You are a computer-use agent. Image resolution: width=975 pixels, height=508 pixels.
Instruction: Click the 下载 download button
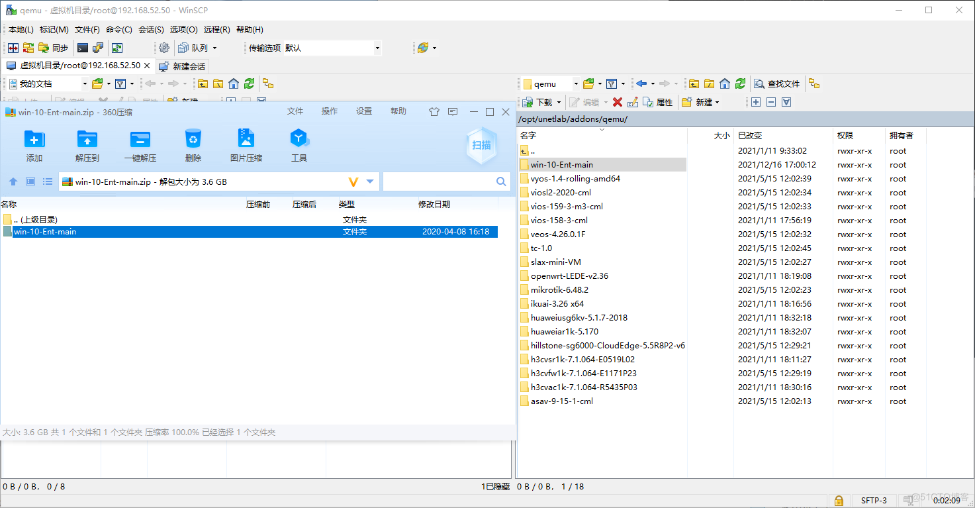click(x=537, y=102)
